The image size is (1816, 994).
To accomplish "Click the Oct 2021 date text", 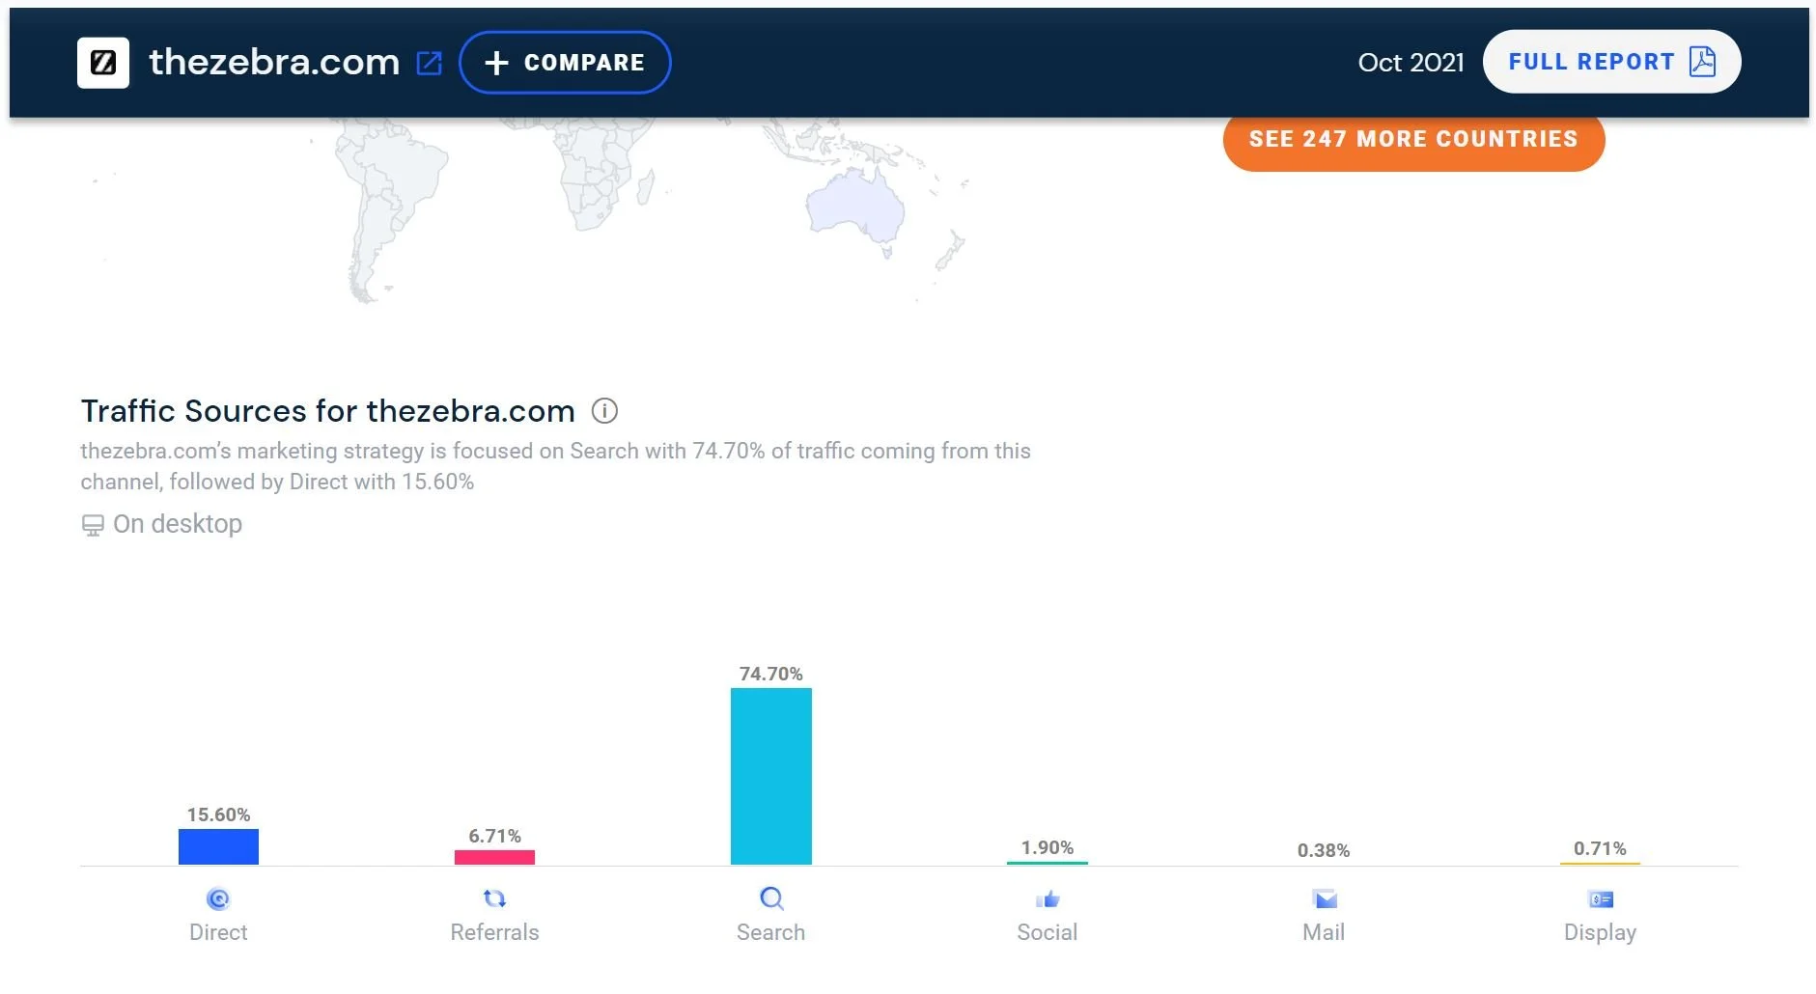I will 1411,63.
